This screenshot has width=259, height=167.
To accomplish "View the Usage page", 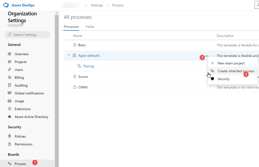I will point(19,101).
